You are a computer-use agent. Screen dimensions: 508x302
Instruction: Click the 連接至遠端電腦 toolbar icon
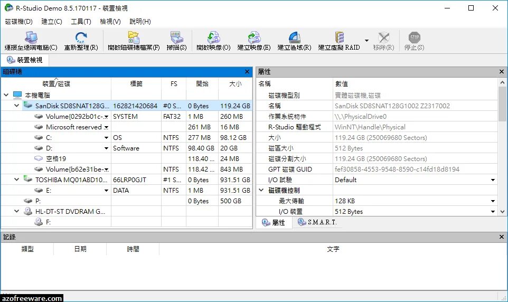(x=31, y=37)
